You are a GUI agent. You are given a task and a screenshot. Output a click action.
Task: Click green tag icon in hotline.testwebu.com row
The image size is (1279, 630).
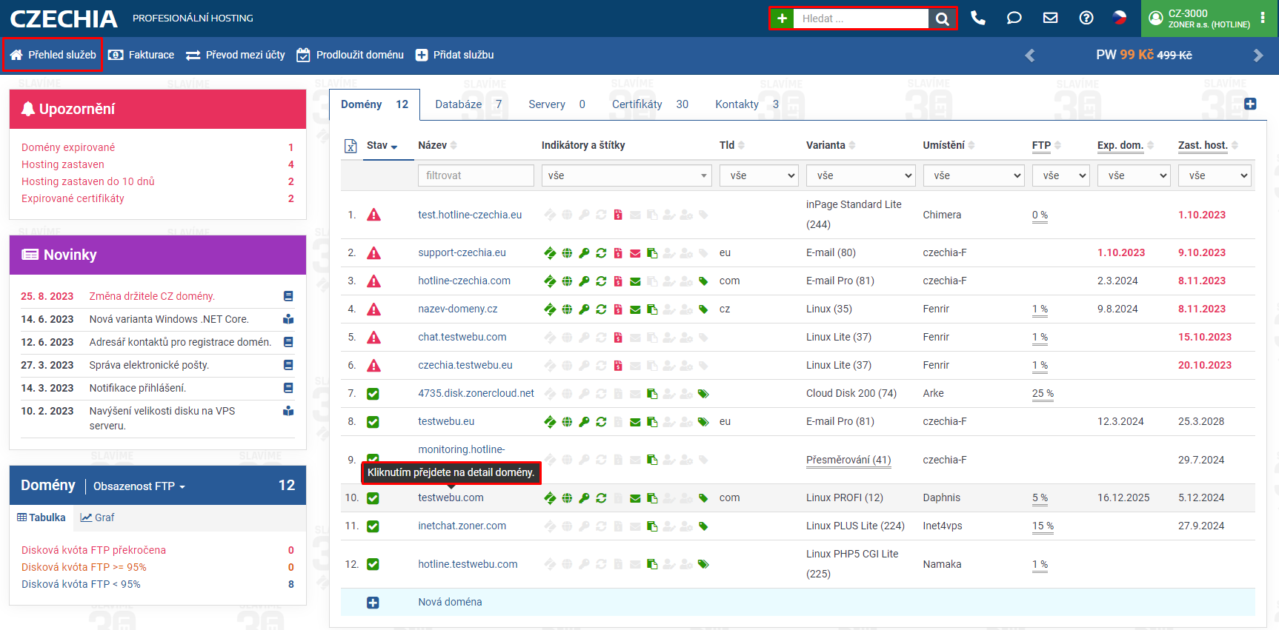point(703,564)
